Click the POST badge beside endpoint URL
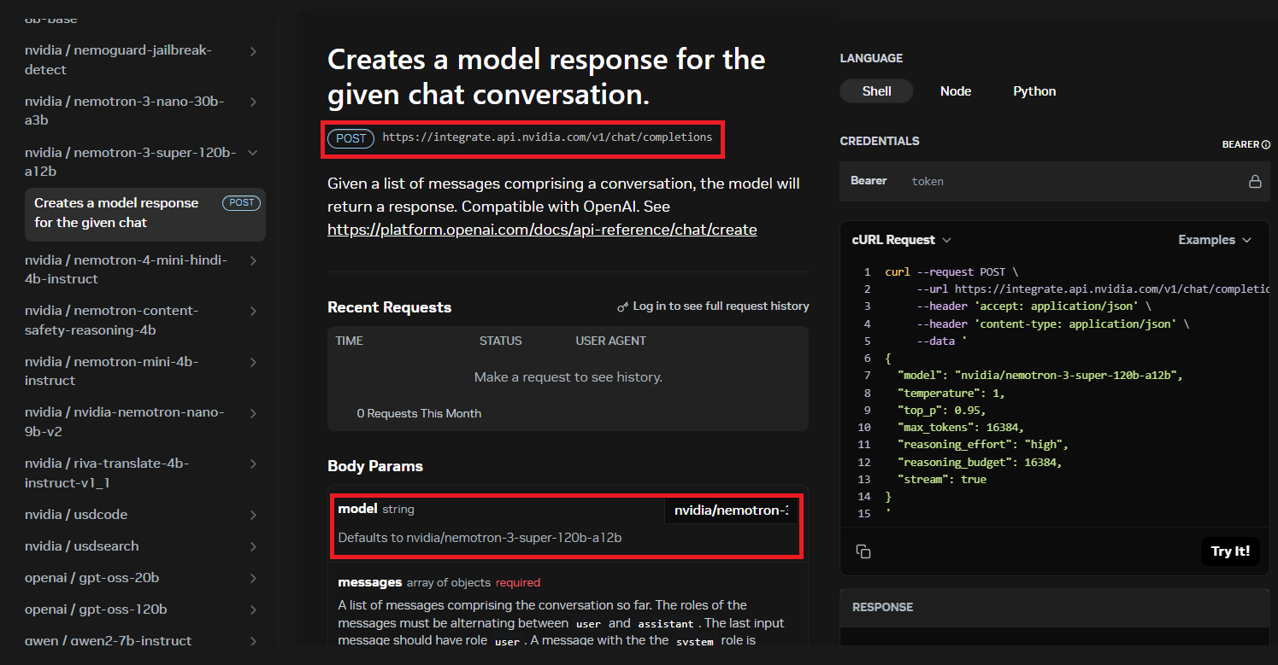 click(x=350, y=138)
